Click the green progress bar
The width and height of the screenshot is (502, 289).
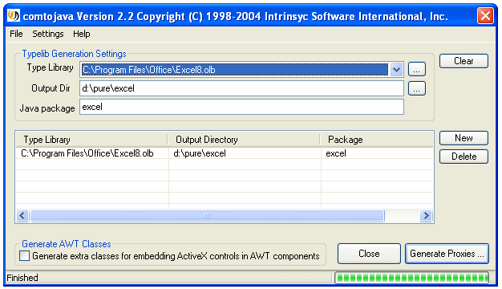411,278
